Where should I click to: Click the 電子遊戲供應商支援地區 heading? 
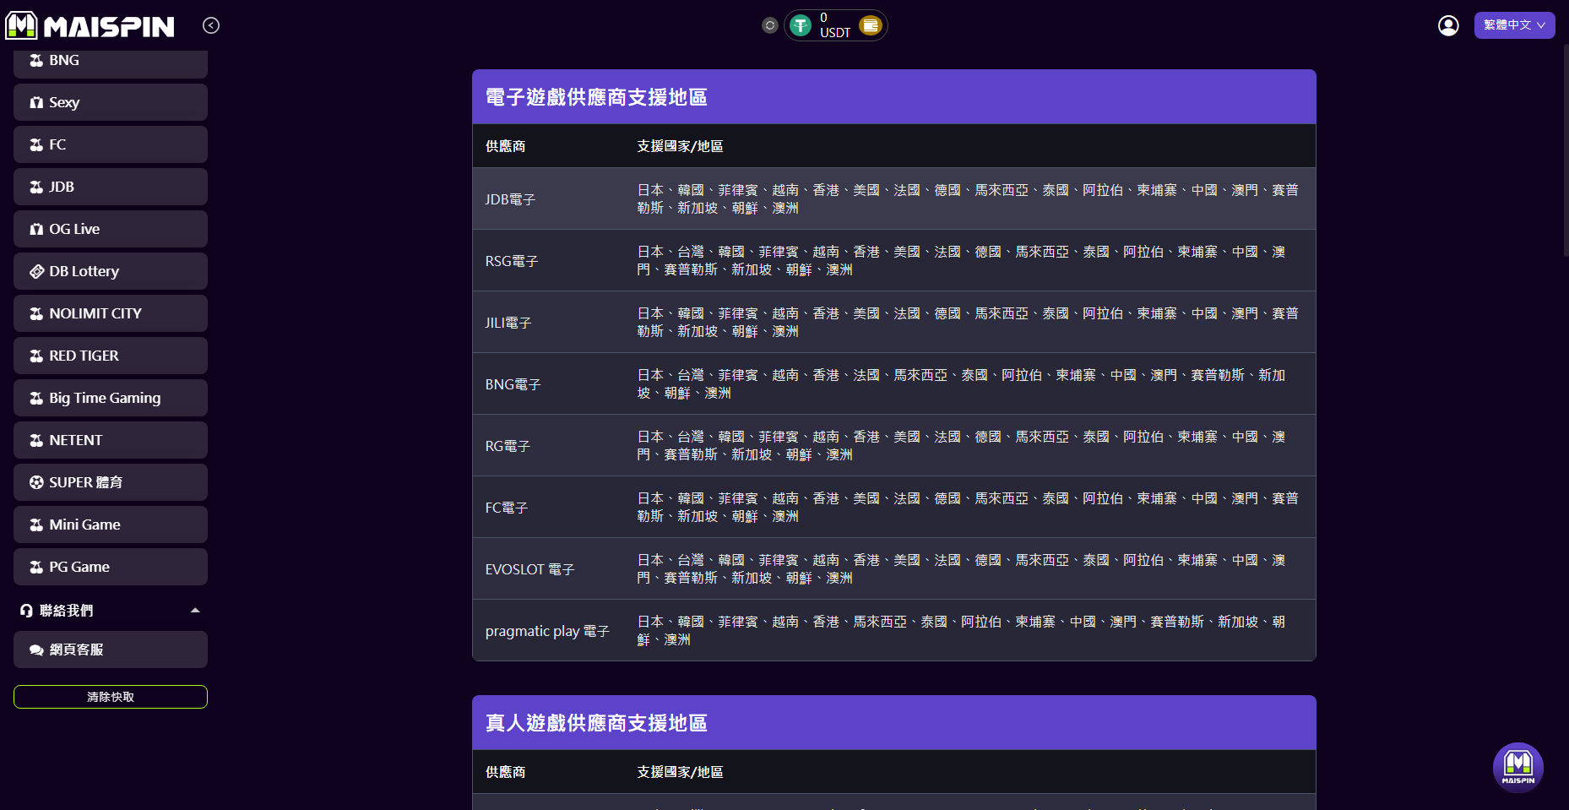[x=596, y=97]
